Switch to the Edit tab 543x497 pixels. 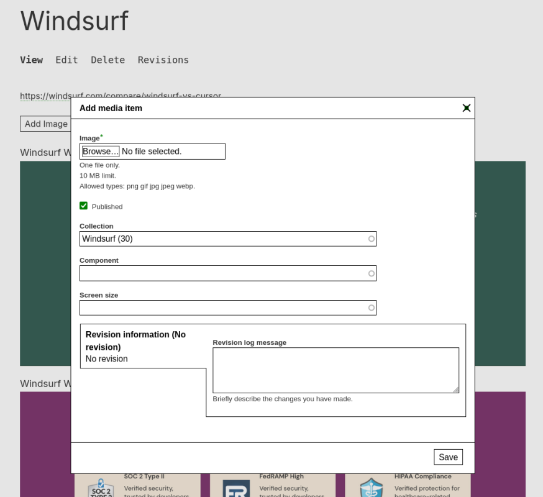pos(66,60)
